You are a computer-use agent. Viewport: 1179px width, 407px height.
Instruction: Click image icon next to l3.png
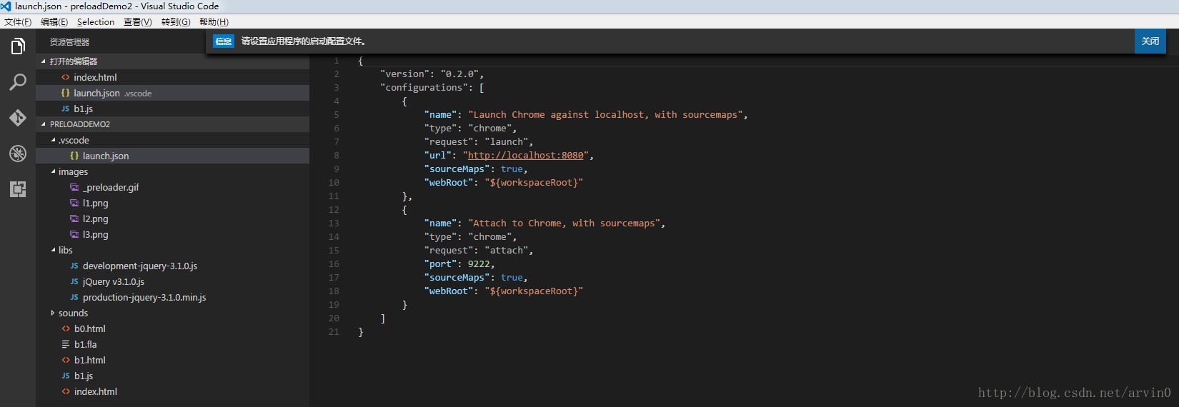point(74,234)
